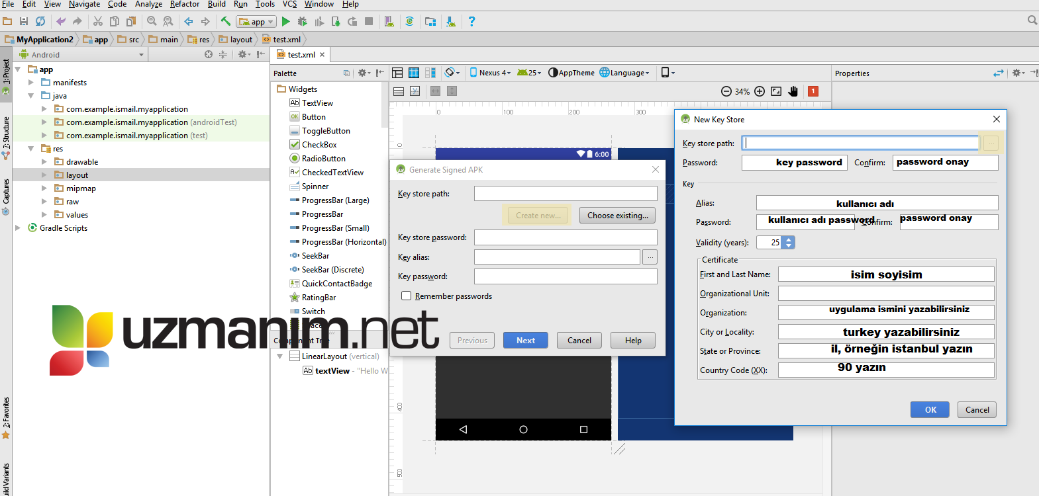Expand Gradle Scripts node
Image resolution: width=1039 pixels, height=496 pixels.
pyautogui.click(x=18, y=228)
